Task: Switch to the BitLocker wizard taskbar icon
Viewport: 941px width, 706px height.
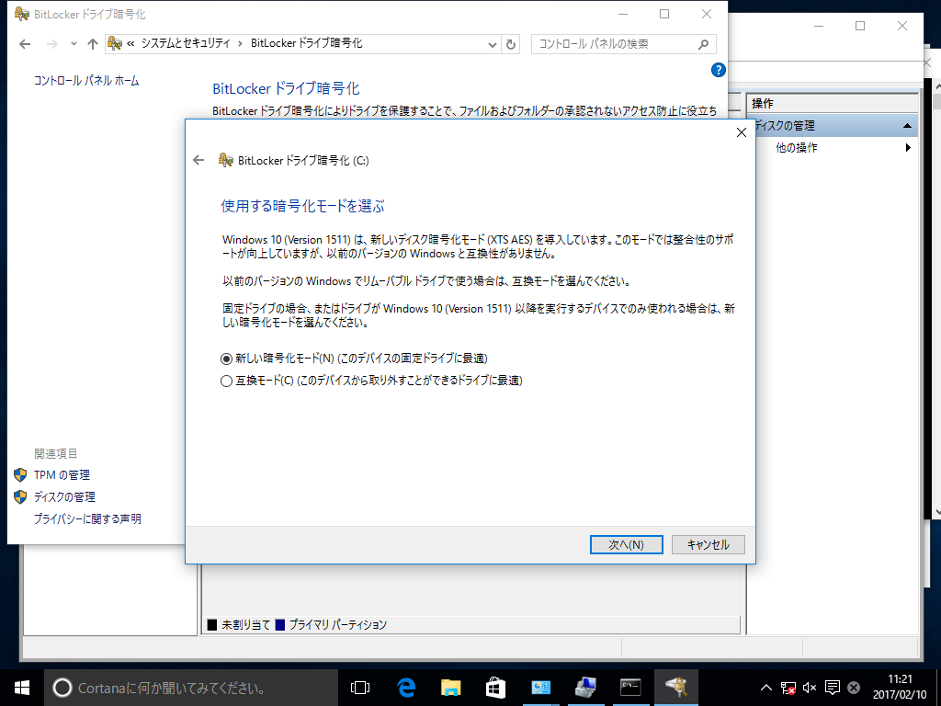Action: [x=675, y=688]
